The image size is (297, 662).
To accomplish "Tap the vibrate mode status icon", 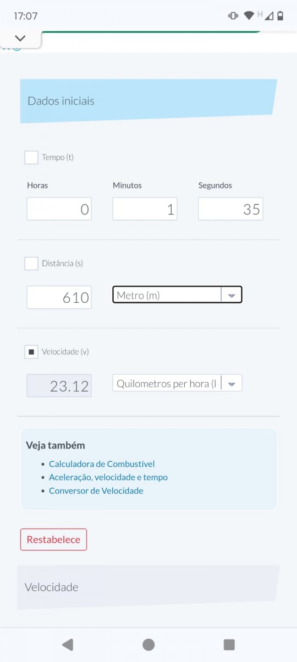I will pos(233,16).
